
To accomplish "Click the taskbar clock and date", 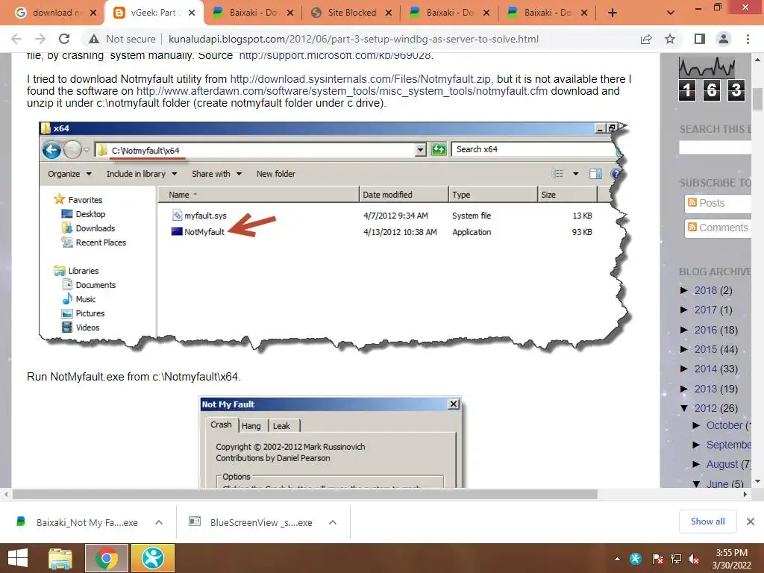I will tap(732, 559).
